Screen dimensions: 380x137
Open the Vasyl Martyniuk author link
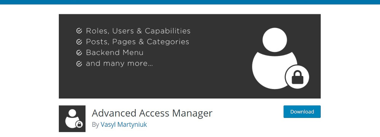[123, 125]
